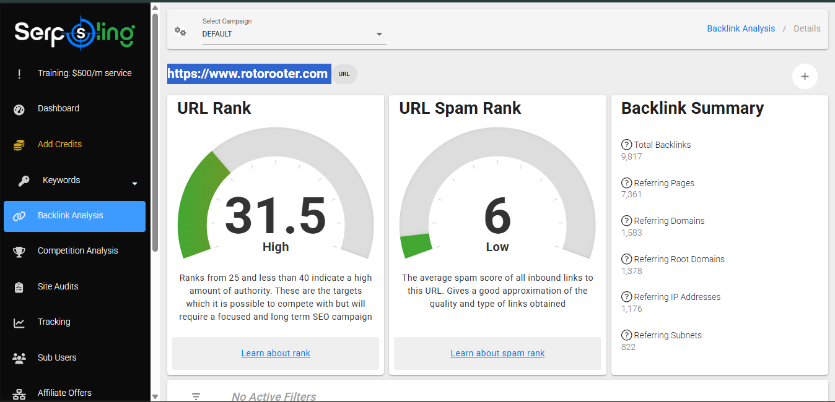Click the Backlink Summary heading
Screen dimensions: 835x402
693,108
